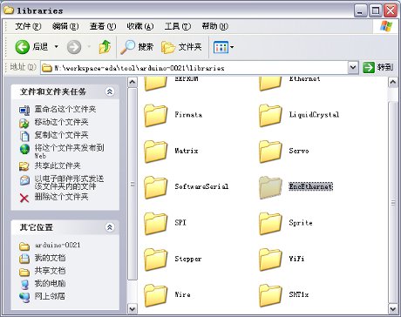401x317 pixels.
Task: Select the Stepper folder icon
Action: click(155, 260)
